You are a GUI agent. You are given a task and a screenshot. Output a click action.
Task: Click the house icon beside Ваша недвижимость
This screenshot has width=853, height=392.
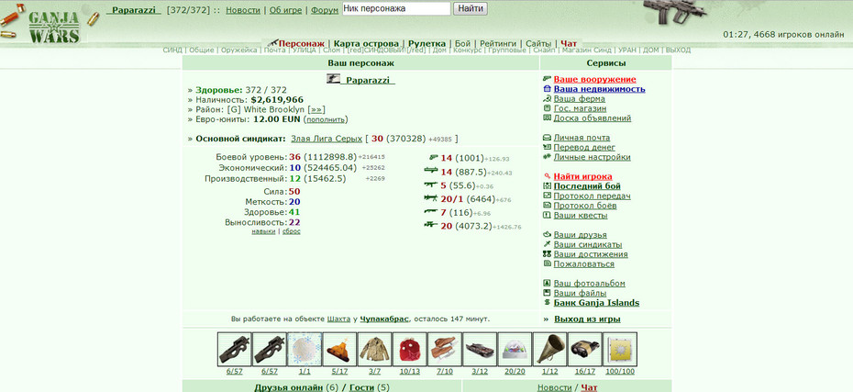[548, 89]
